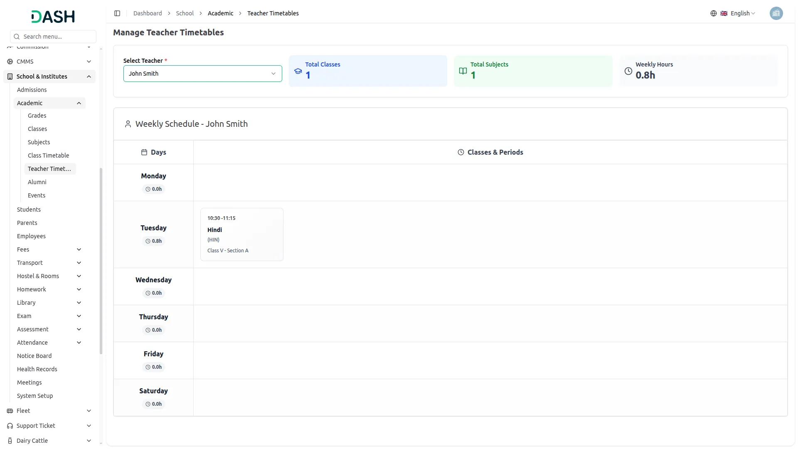
Task: Click the Weekly Hours clock icon
Action: [628, 71]
